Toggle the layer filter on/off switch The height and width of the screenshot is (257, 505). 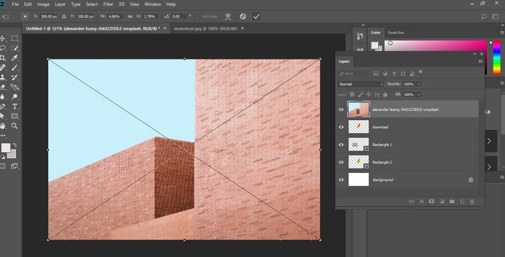coord(421,72)
